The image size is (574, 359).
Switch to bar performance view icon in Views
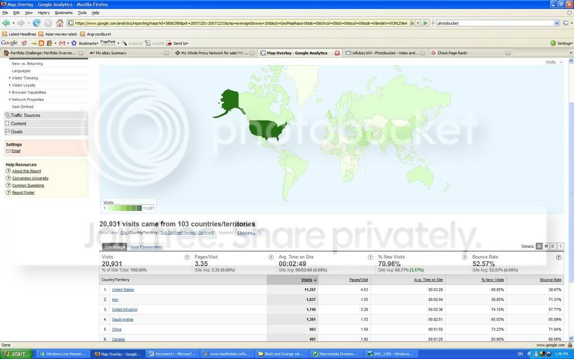click(x=553, y=246)
